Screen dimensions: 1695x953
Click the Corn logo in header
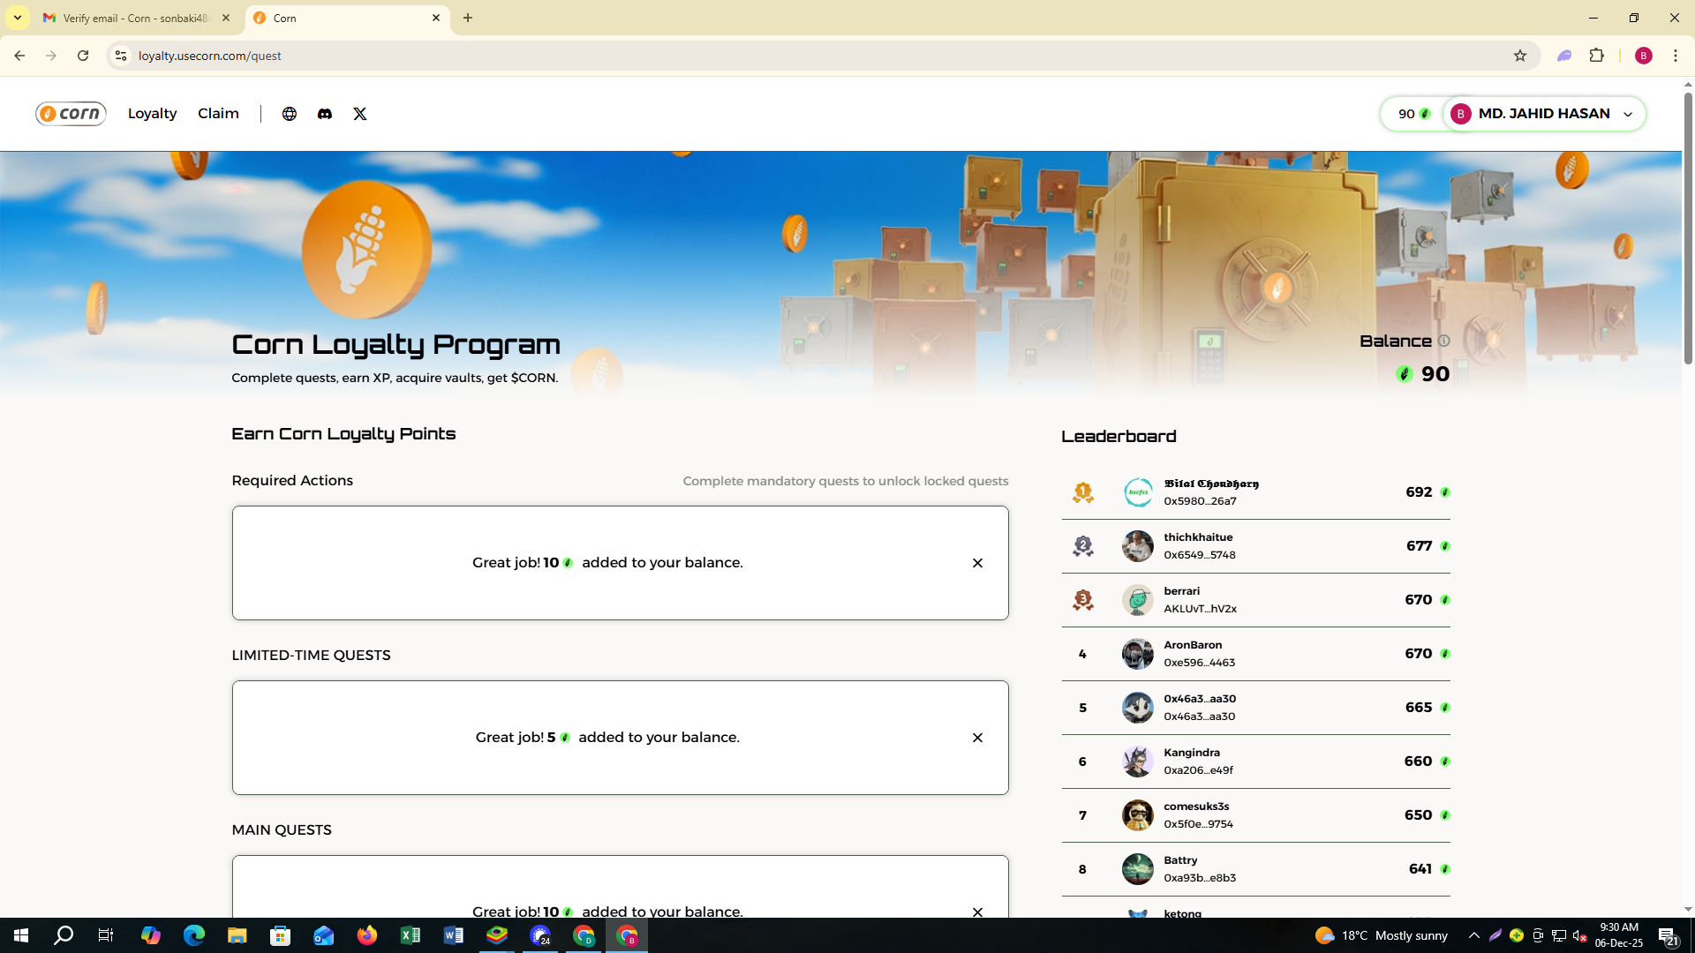tap(71, 114)
